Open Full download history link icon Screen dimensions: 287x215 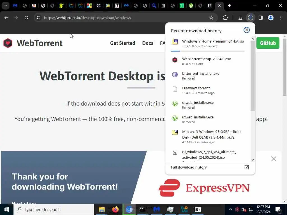247,167
